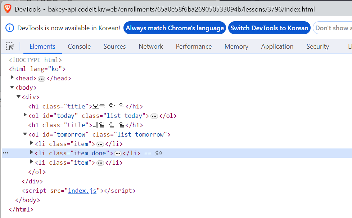This screenshot has height=218, width=352.
Task: Collapse the div element
Action: [x=19, y=97]
